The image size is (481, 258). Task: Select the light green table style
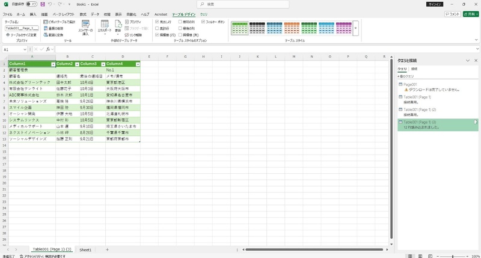[239, 28]
